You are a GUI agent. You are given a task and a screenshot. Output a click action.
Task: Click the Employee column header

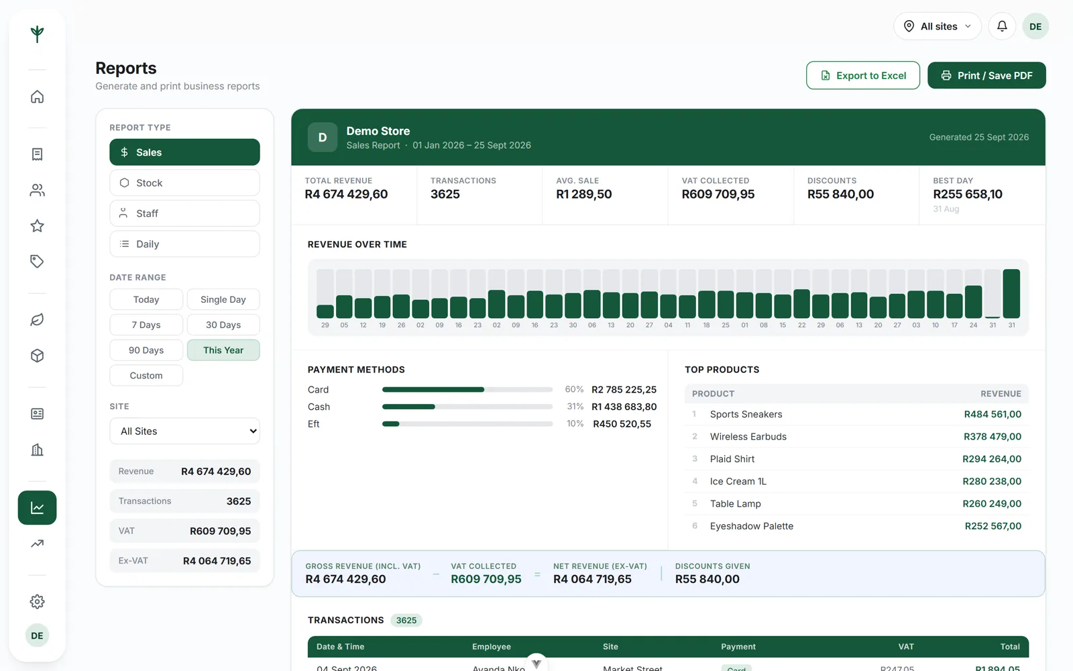[492, 647]
